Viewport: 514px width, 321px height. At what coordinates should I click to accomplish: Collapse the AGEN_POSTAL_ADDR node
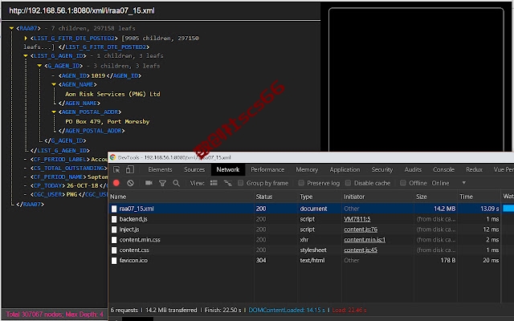54,112
